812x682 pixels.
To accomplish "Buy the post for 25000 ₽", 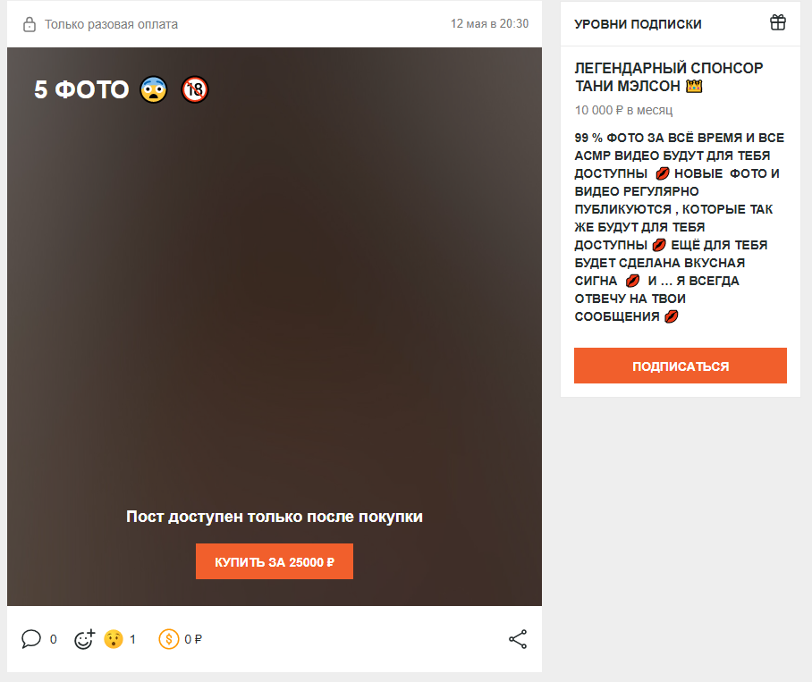I will 275,561.
